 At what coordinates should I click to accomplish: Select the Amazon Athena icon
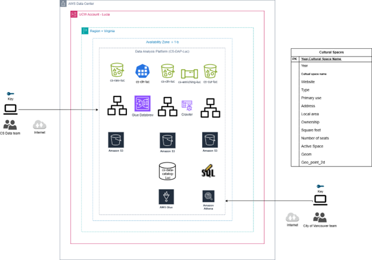tap(208, 196)
